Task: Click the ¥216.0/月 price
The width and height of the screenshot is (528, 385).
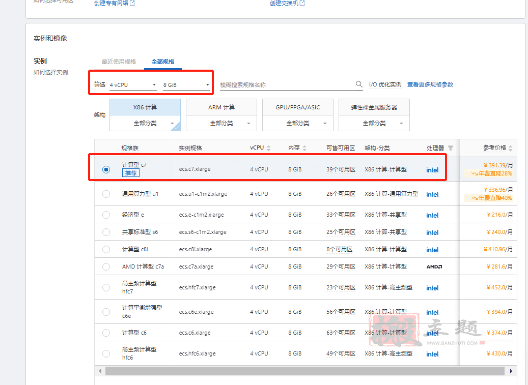Action: tap(499, 215)
